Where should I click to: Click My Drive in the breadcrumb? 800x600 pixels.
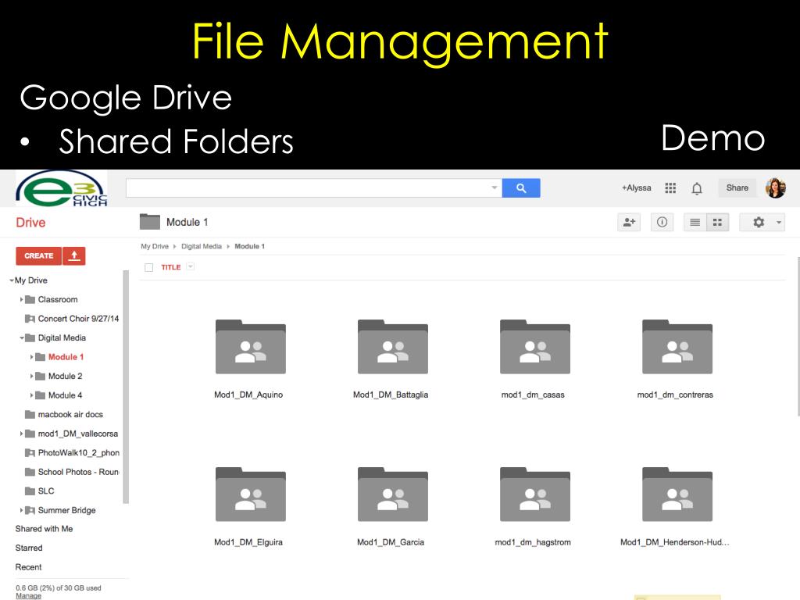point(155,246)
